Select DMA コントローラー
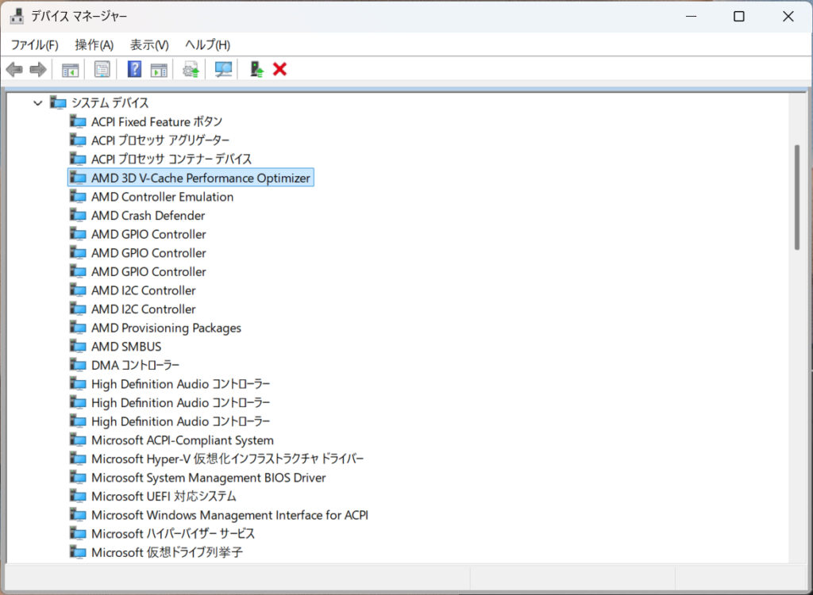The height and width of the screenshot is (595, 813). tap(135, 366)
